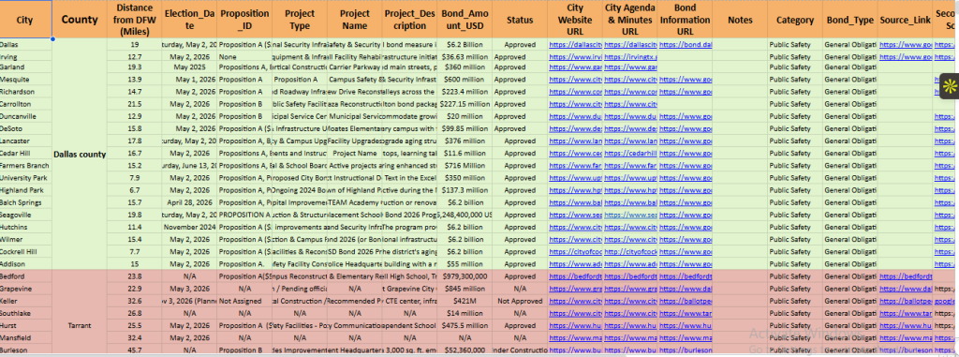Viewport: 959px width, 357px height.
Task: Click the '$979,300,000' bond amount cell
Action: pyautogui.click(x=465, y=276)
